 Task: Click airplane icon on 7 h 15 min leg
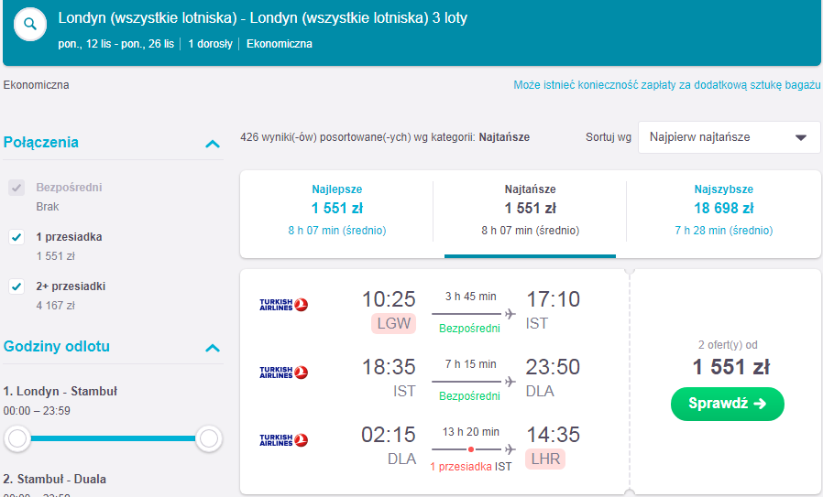[x=510, y=381]
